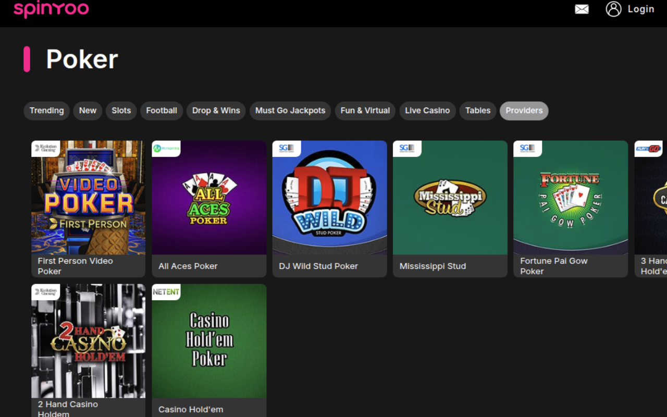Click the 'Mississippi Stud' title text

click(x=433, y=266)
